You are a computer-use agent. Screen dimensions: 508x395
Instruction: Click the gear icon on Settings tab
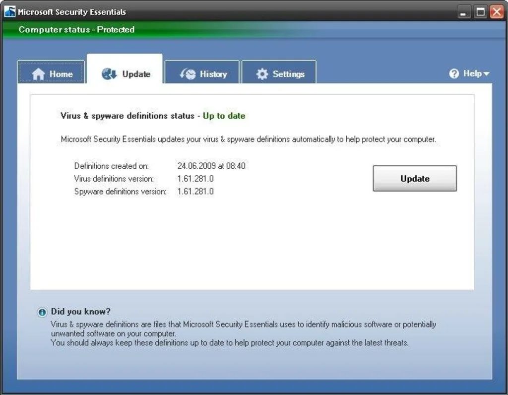[x=262, y=74]
